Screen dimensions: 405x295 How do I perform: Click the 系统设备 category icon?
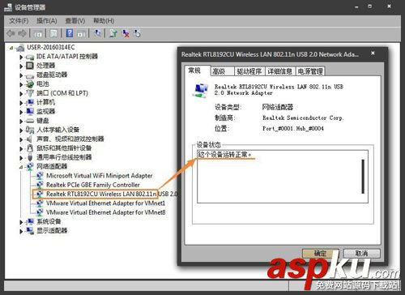tap(30, 222)
